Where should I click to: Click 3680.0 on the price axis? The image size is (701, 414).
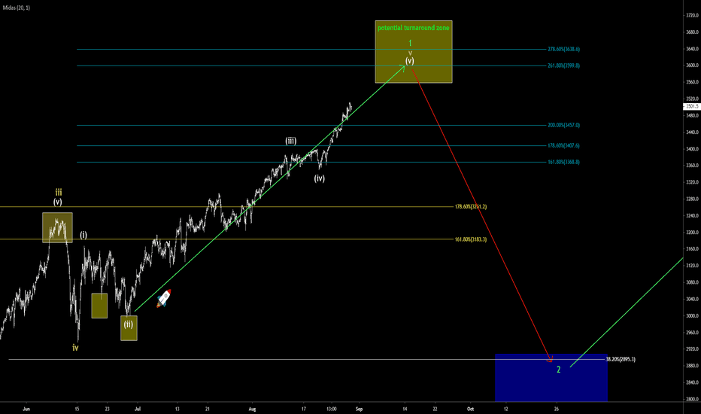coord(692,32)
